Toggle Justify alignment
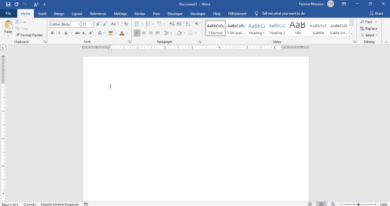The width and height of the screenshot is (390, 206). [157, 33]
